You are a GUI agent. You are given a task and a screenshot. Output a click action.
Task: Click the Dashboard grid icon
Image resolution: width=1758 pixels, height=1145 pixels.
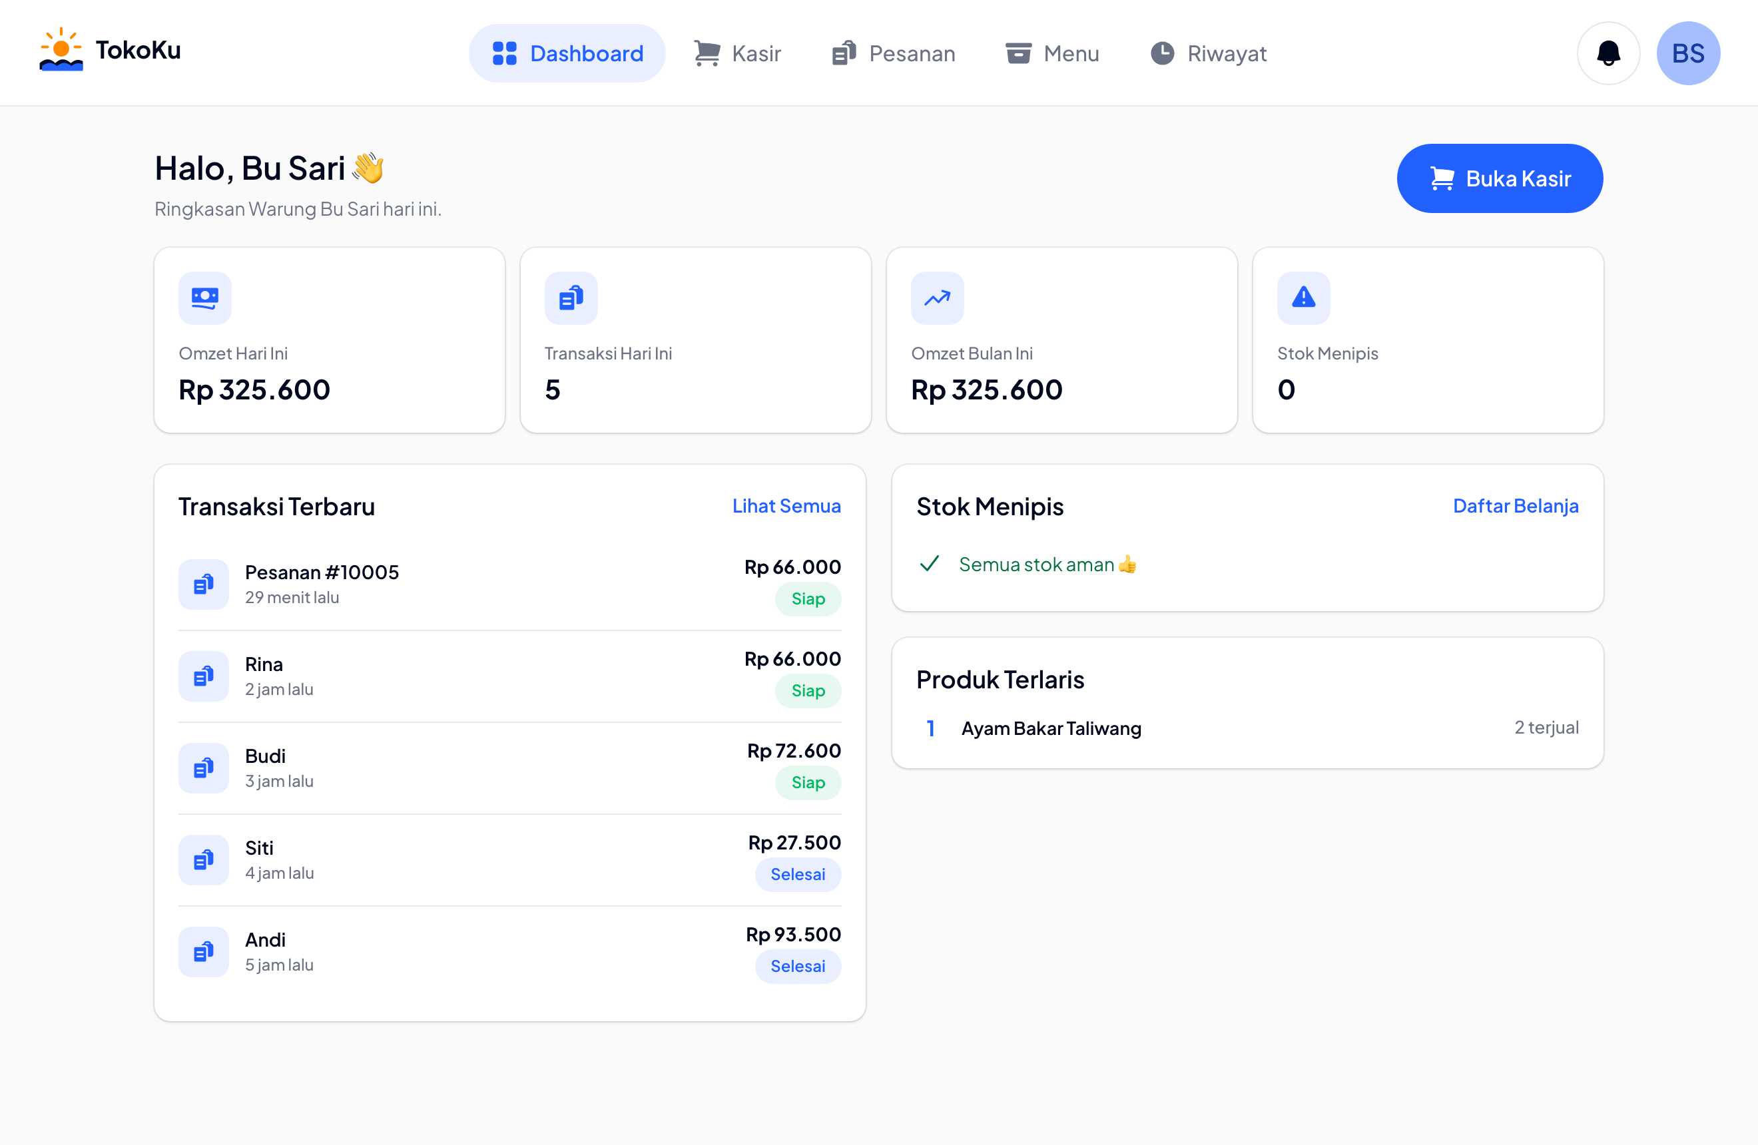505,53
